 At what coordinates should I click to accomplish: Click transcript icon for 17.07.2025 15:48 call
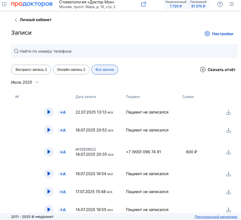62,192
